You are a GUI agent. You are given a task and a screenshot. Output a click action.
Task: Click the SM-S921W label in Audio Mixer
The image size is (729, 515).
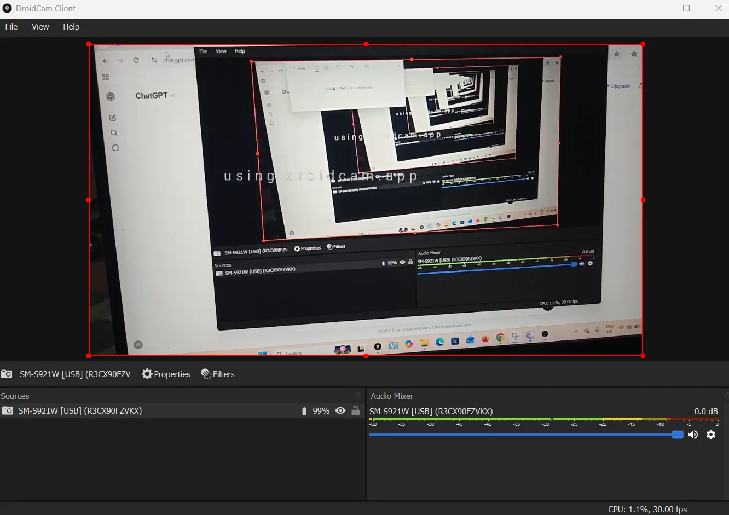coord(431,411)
